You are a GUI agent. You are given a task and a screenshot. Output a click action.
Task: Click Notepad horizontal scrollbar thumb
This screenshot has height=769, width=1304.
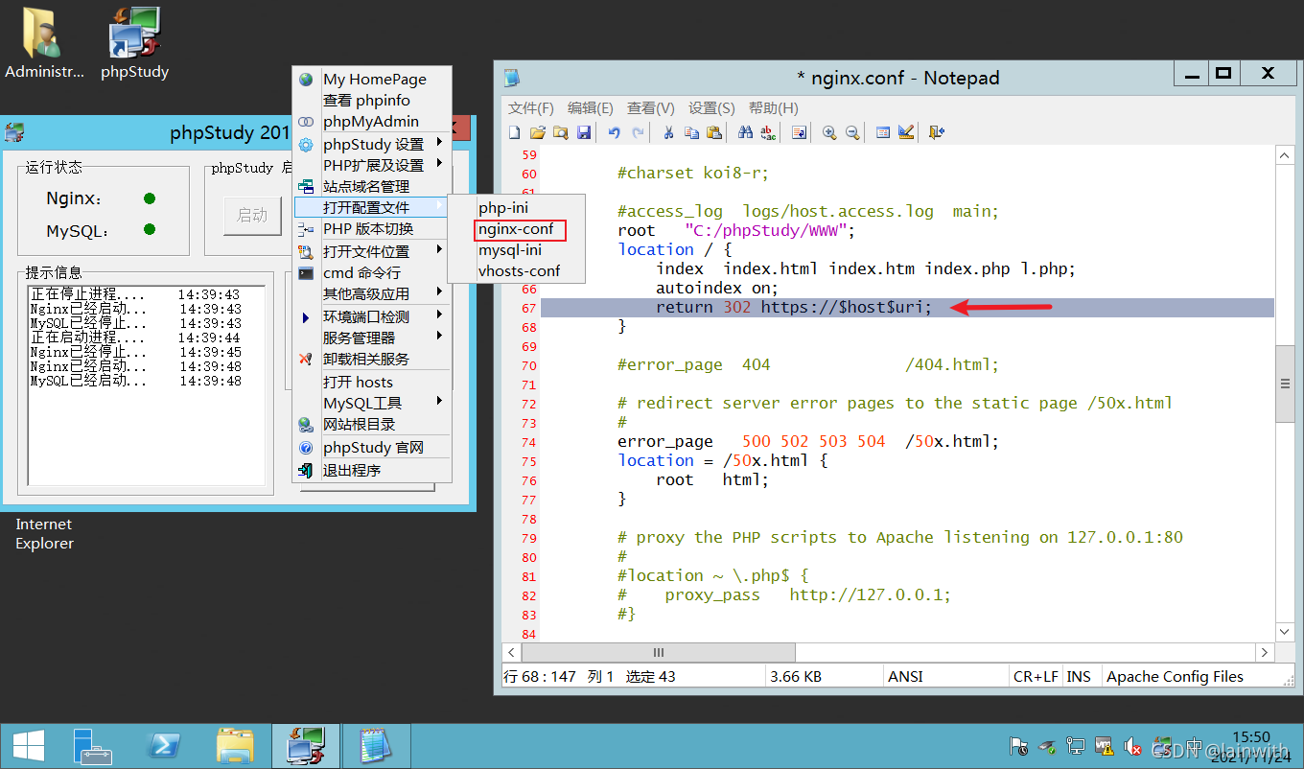(658, 652)
